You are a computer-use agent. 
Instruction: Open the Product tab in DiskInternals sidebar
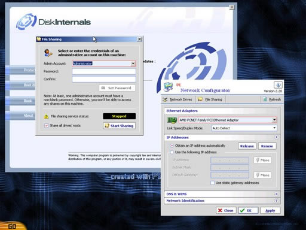20,70
